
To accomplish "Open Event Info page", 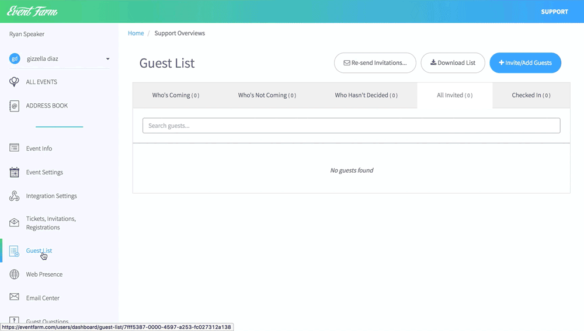I will pyautogui.click(x=39, y=148).
